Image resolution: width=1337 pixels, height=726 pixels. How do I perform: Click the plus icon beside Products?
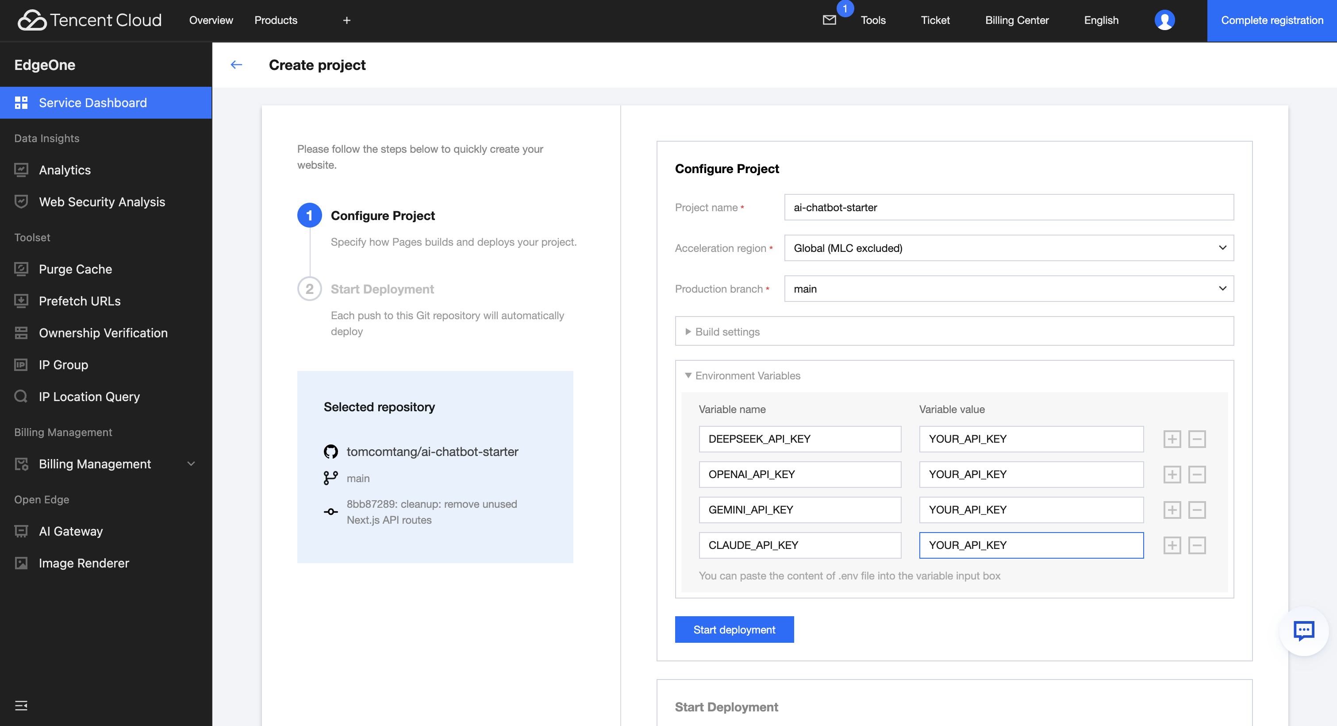[347, 20]
